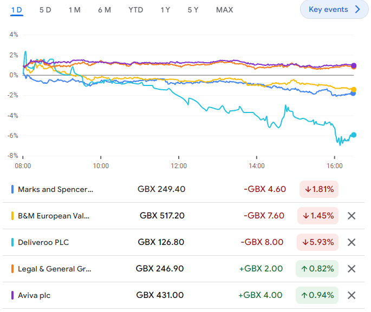
Task: Switch to the 5 D time range
Action: coord(45,10)
